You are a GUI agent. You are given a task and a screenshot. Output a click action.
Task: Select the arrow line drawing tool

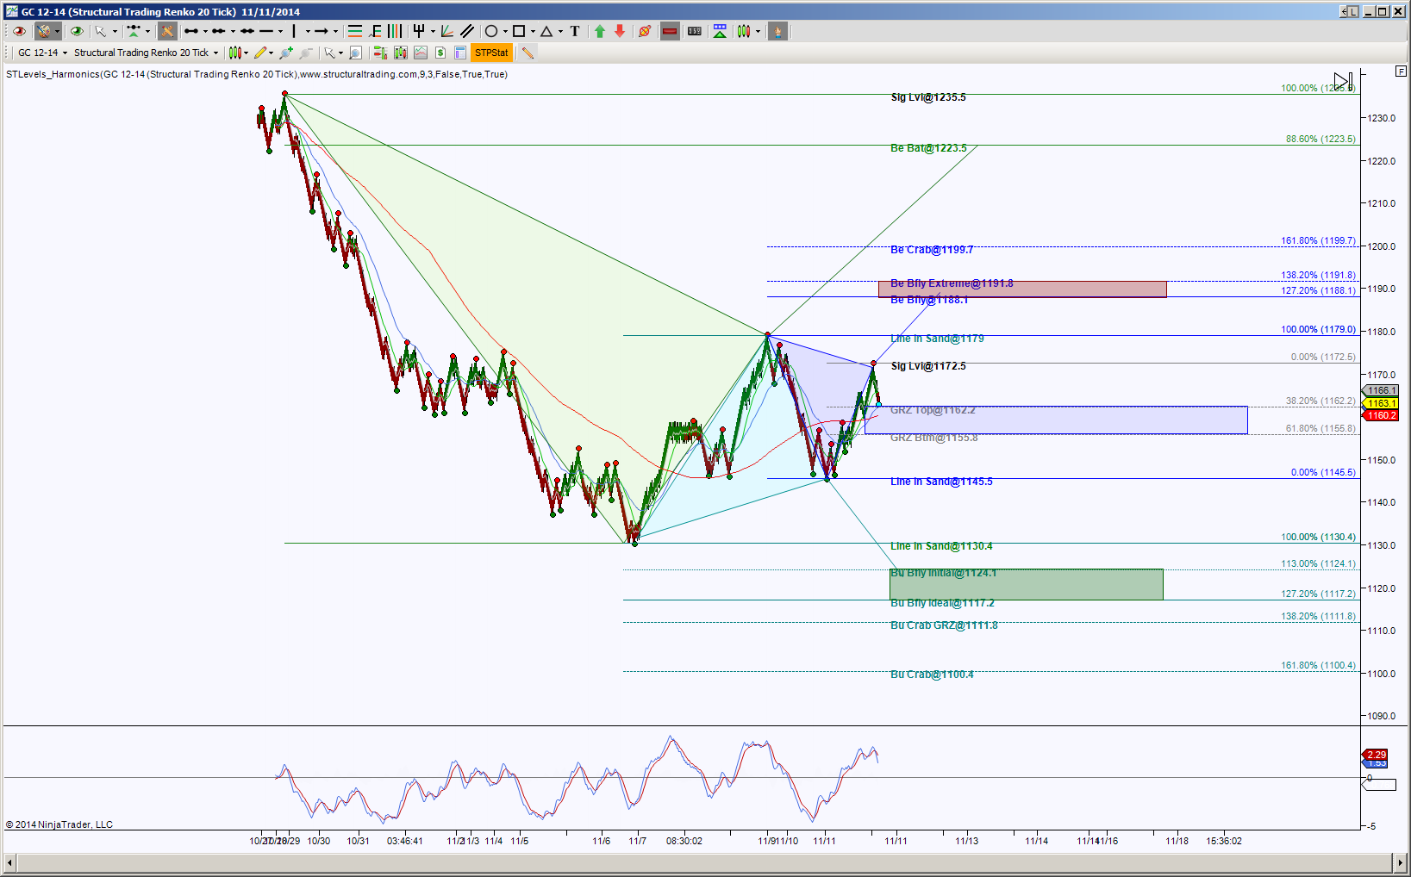click(322, 31)
